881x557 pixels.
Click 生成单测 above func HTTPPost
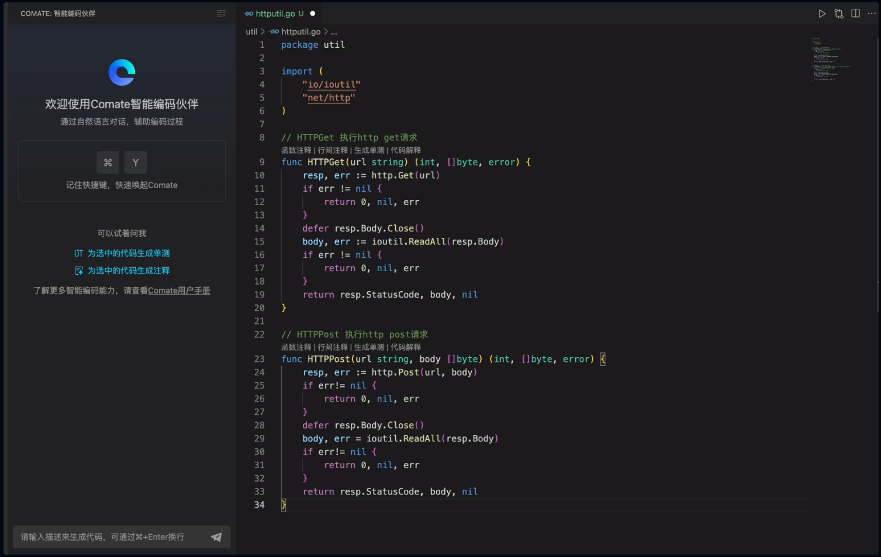click(x=369, y=347)
